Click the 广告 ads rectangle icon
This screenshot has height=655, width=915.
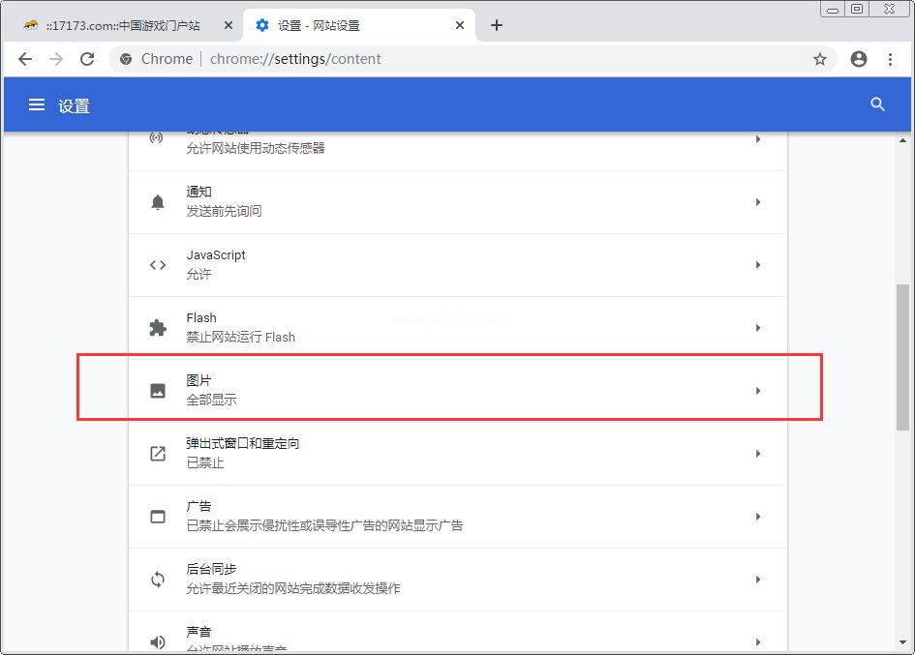[158, 516]
